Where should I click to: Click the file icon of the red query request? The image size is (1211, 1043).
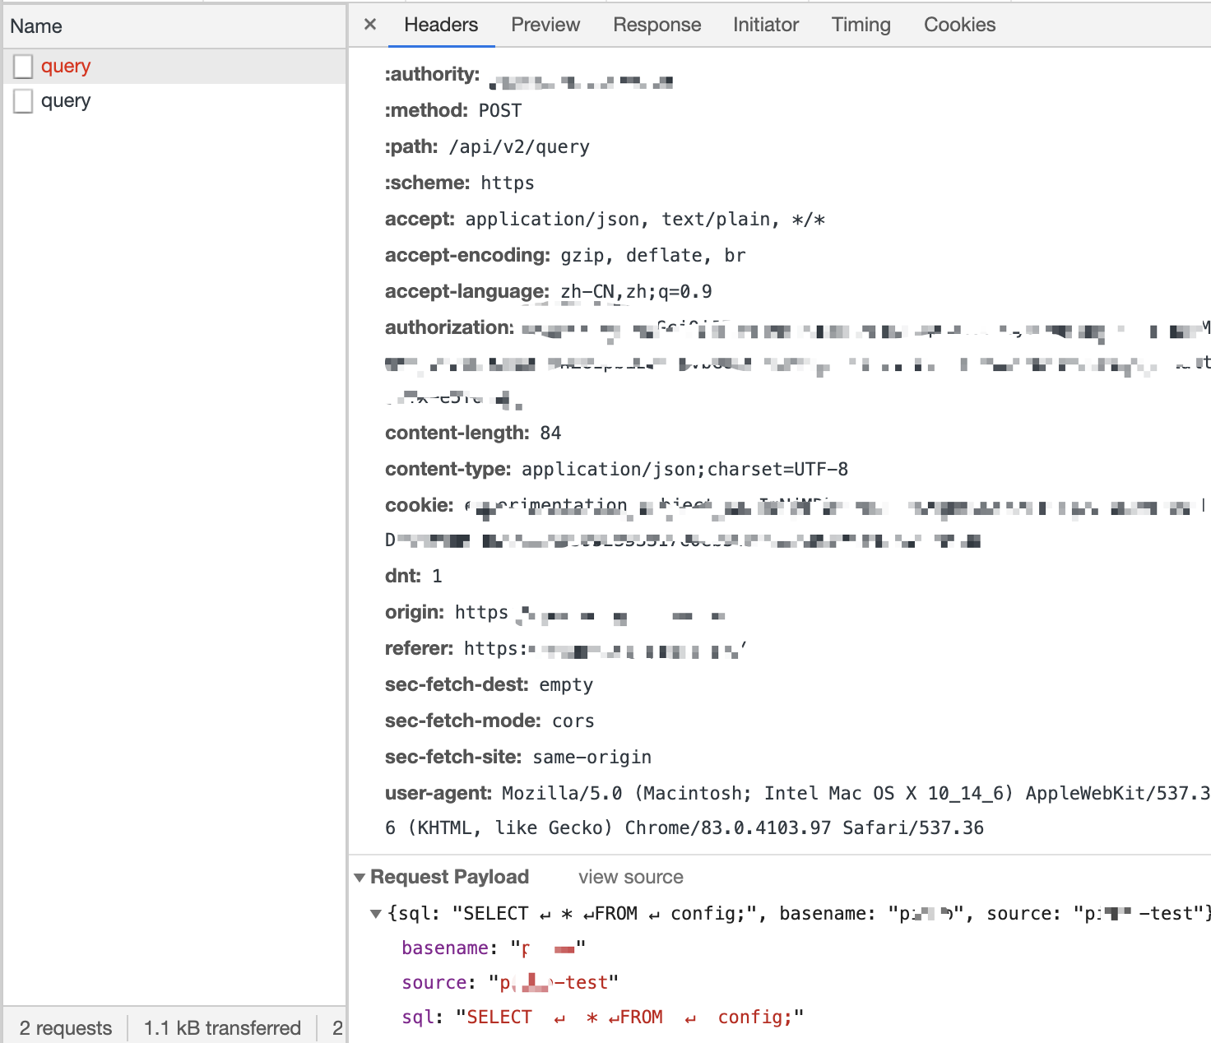point(23,67)
